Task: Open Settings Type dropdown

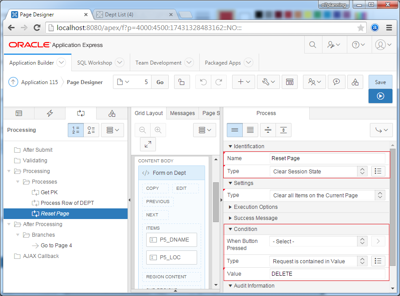Action: [x=327, y=196]
